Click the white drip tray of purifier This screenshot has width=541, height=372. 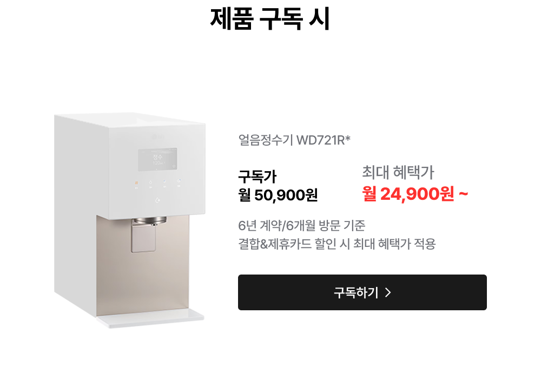point(150,318)
